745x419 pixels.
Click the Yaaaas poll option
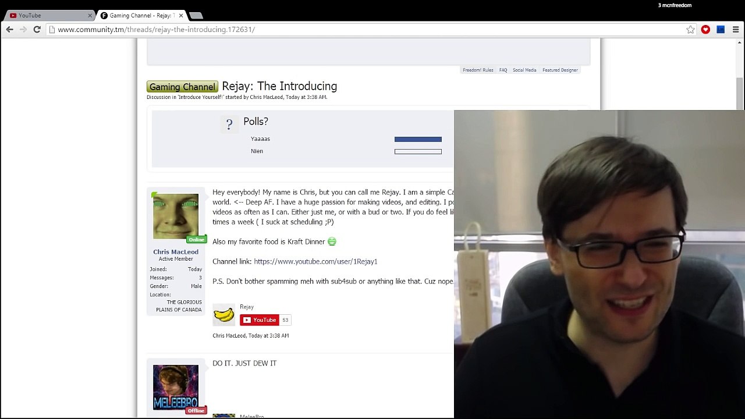point(260,139)
